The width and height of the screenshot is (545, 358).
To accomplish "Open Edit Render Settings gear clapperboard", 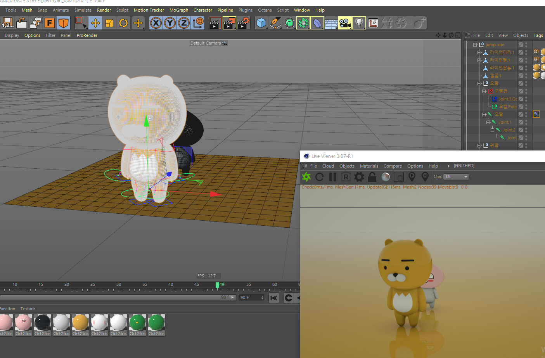I will point(243,23).
